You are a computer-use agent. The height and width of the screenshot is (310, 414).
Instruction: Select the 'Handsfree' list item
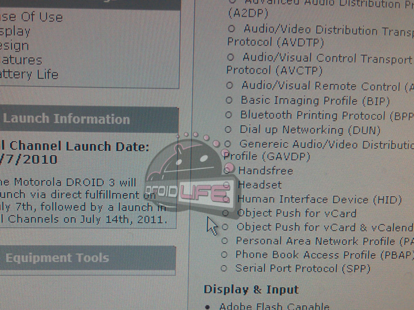[x=265, y=170]
